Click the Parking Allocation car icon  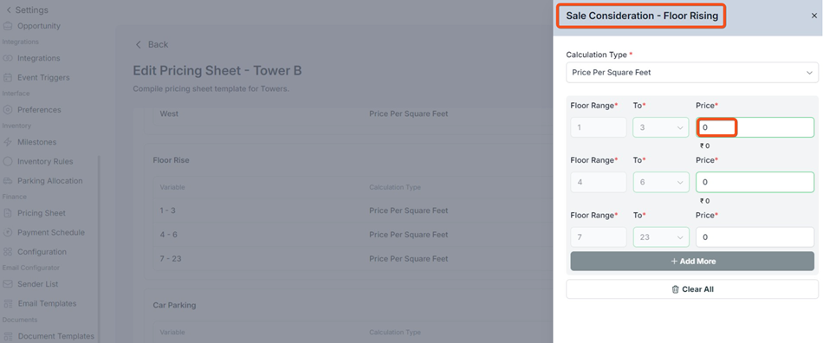pos(7,181)
